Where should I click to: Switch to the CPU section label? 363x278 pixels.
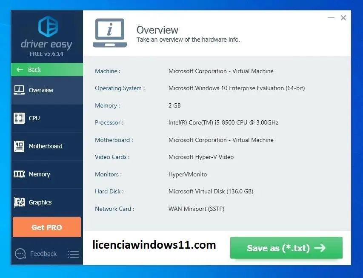(x=34, y=118)
